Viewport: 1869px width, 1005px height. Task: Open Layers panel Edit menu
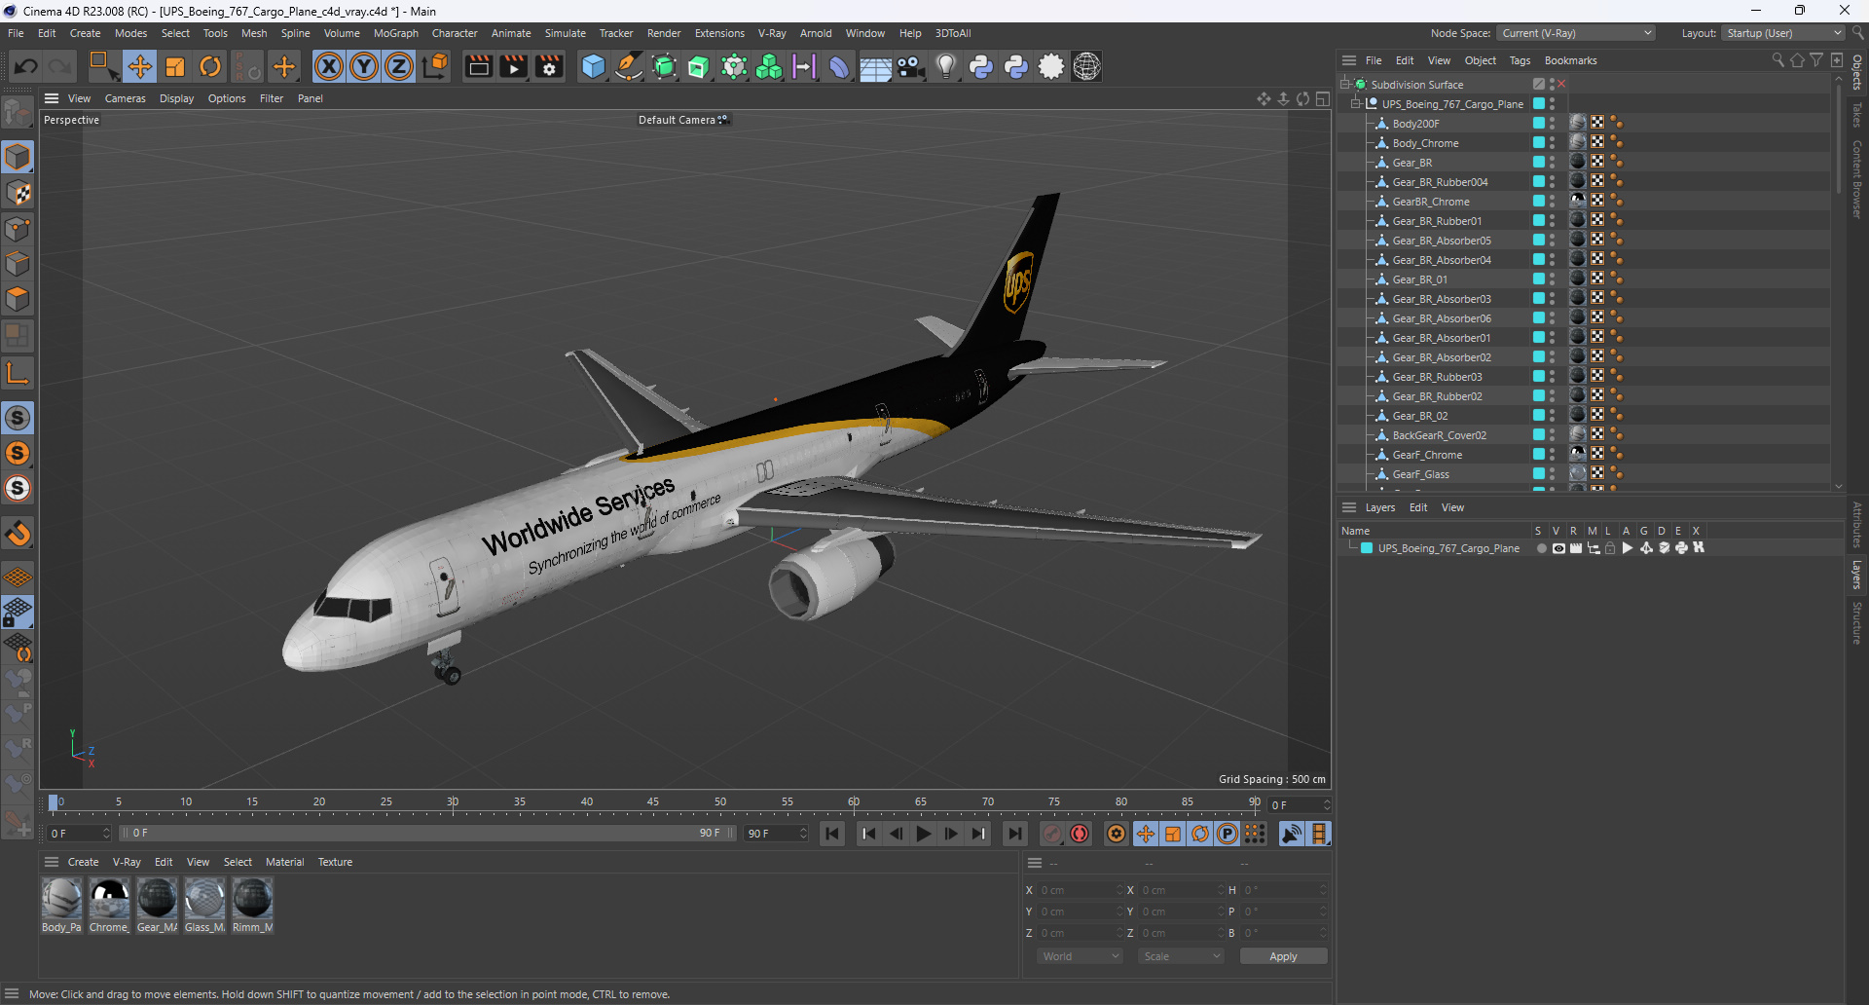coord(1418,507)
